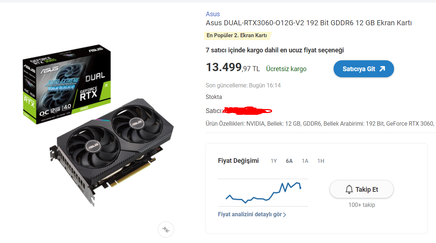Open the Asus brand link
Image resolution: width=436 pixels, height=243 pixels.
pyautogui.click(x=213, y=14)
